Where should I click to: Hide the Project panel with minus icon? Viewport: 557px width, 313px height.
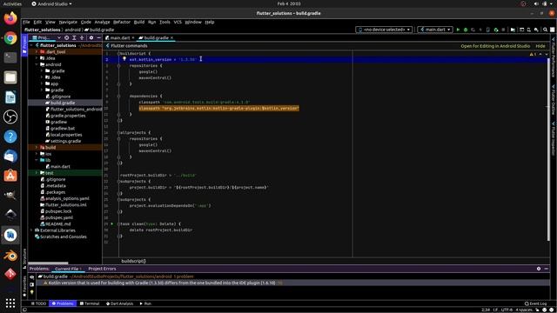pos(98,37)
